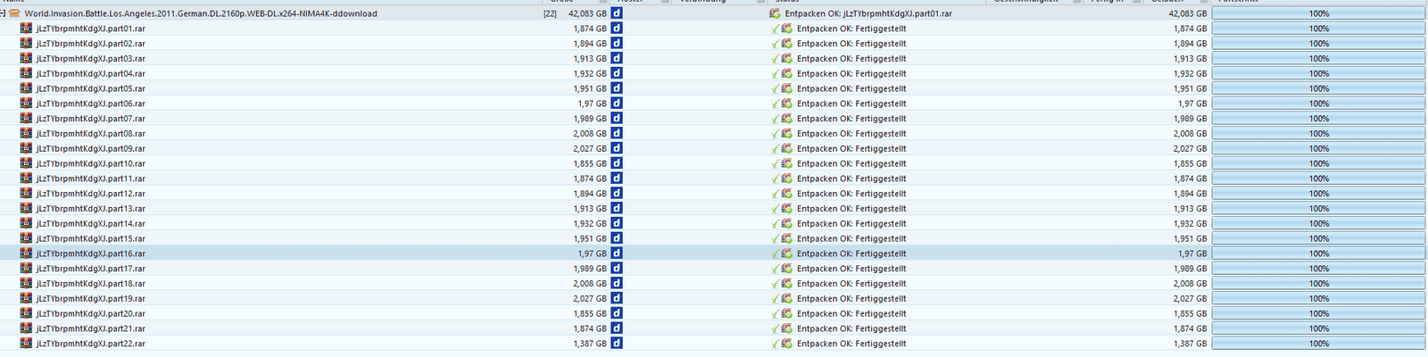1428x357 pixels.
Task: Click the package box icon beside World.Invasion
Action: [15, 13]
